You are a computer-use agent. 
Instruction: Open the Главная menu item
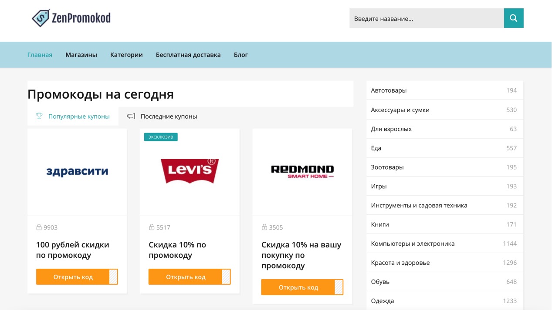pyautogui.click(x=40, y=55)
